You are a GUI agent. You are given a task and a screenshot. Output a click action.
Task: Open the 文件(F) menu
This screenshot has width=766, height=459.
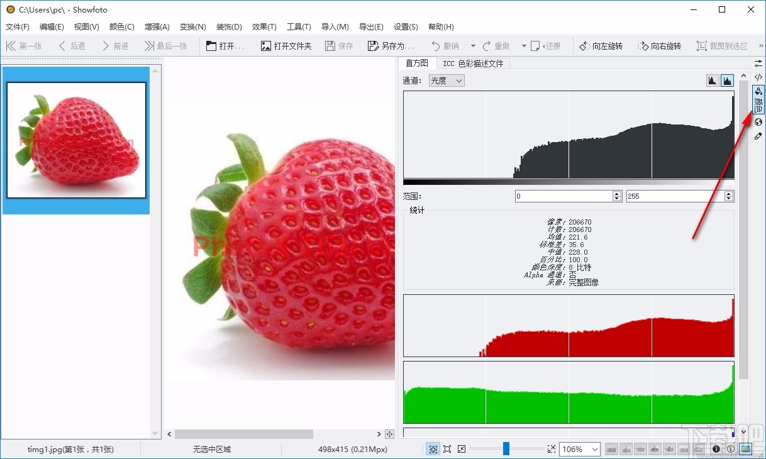tap(18, 27)
